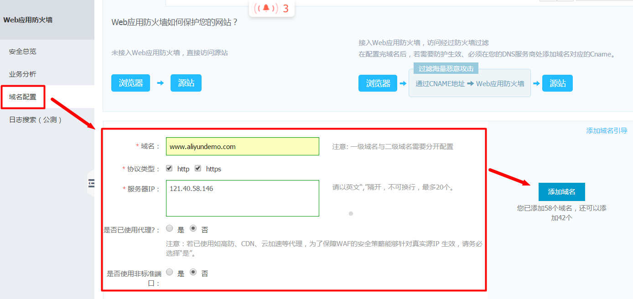Select 是 for 是否使用非标准端口
633x299 pixels.
coord(170,272)
